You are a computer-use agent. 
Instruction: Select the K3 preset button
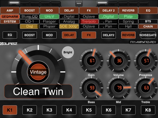[x=49, y=110]
